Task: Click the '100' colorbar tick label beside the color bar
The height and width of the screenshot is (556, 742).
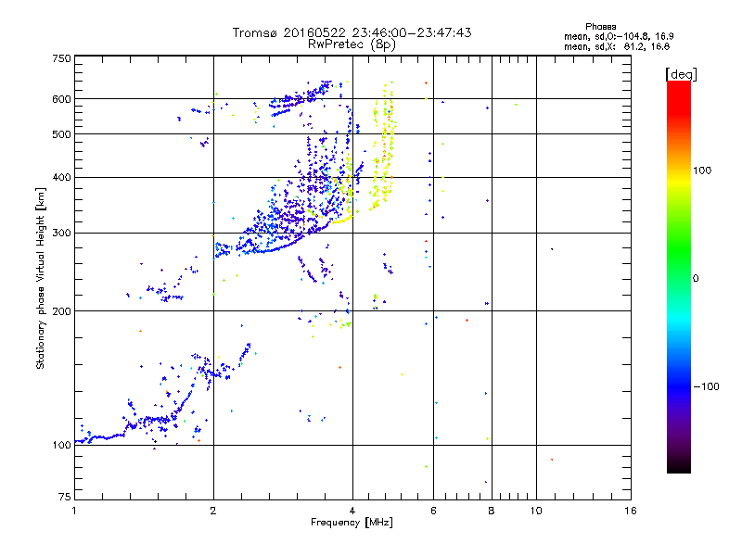Action: click(702, 171)
